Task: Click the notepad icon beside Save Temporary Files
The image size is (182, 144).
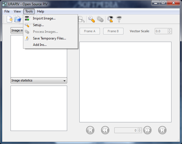Action: 27,38
